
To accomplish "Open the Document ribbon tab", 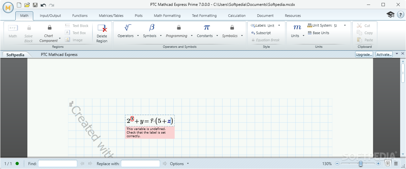I will (x=265, y=16).
